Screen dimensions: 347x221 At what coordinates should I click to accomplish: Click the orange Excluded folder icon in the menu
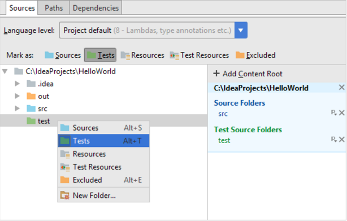coord(64,180)
